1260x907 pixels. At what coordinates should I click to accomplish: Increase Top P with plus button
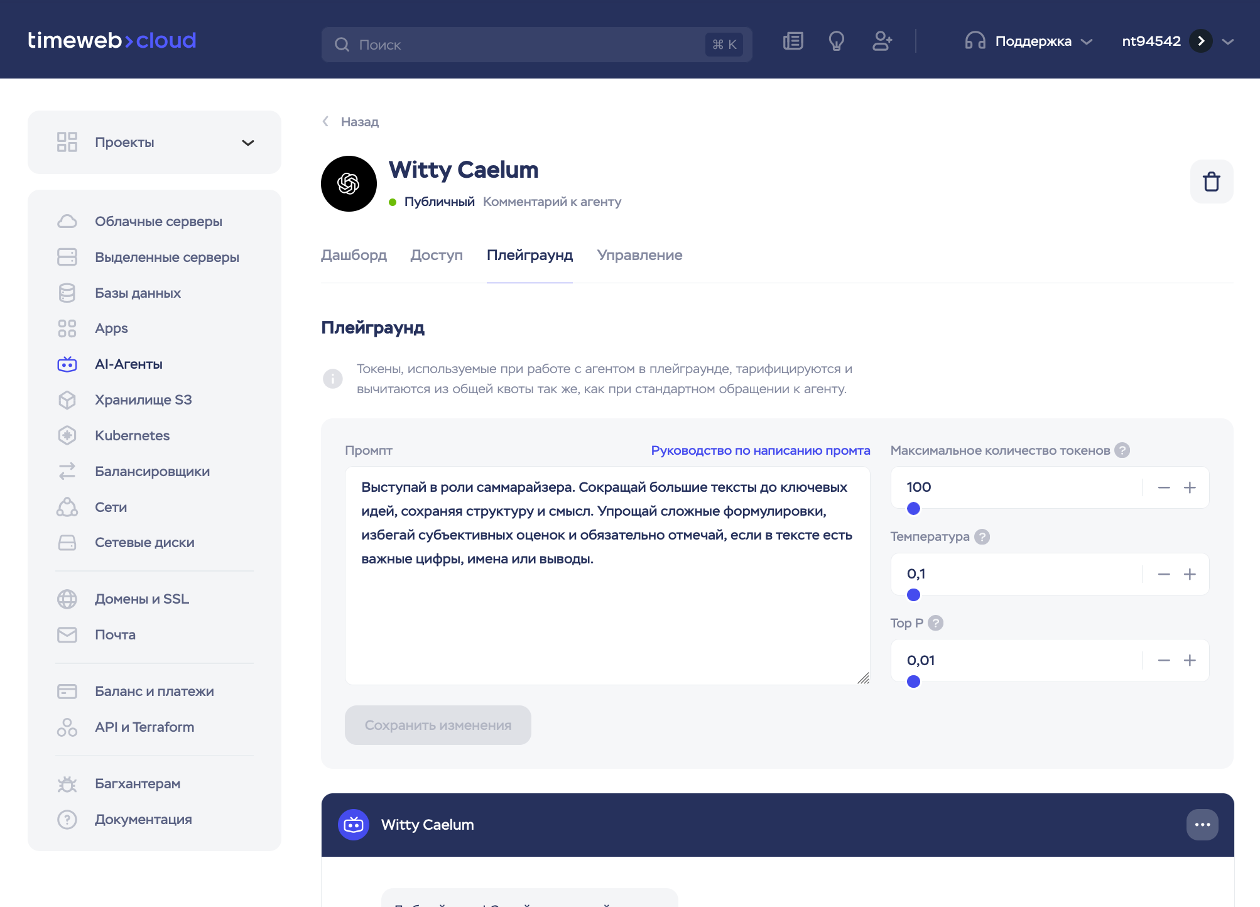(1190, 661)
